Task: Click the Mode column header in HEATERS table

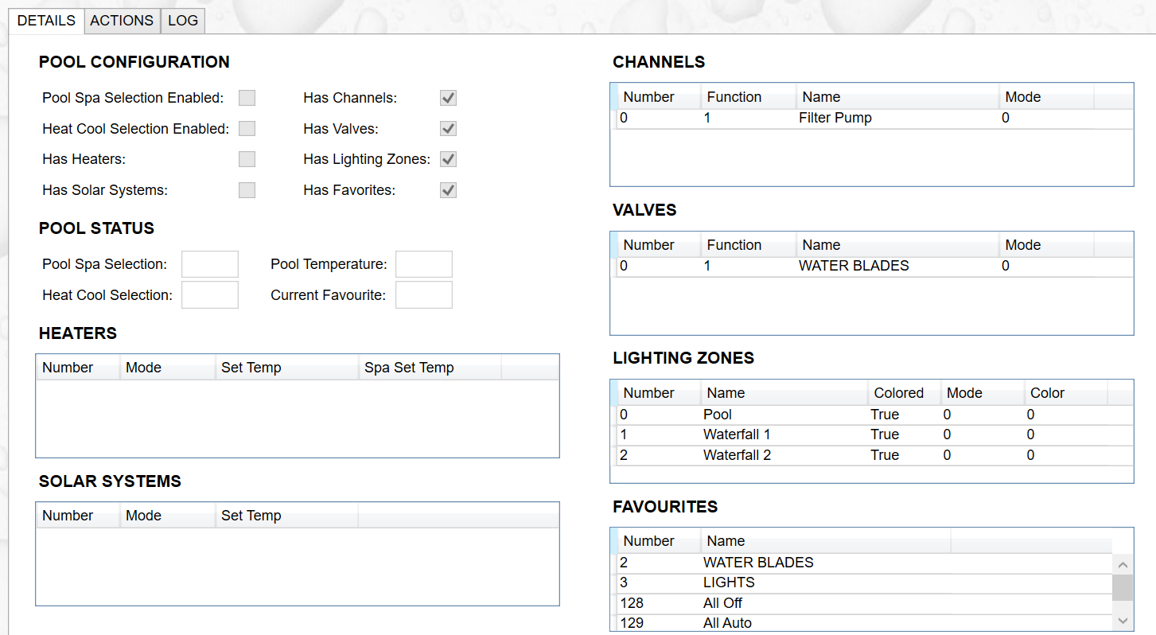Action: (143, 367)
